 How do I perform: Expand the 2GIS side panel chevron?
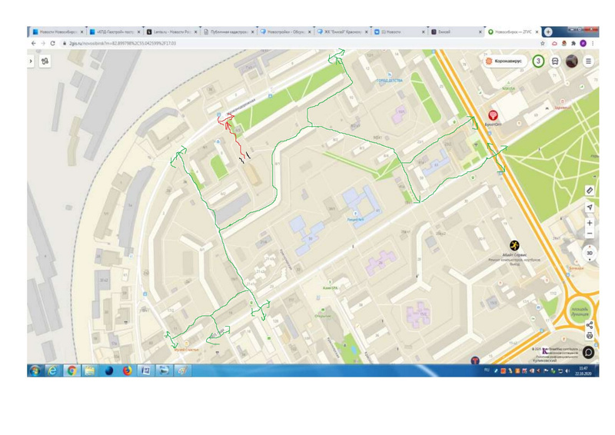[x=31, y=61]
